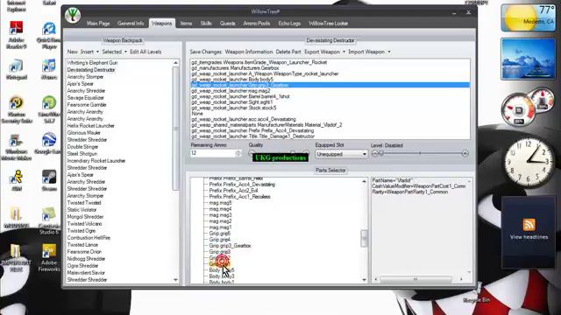Click the slideshow picture gadget
The height and width of the screenshot is (315, 561).
(x=529, y=59)
